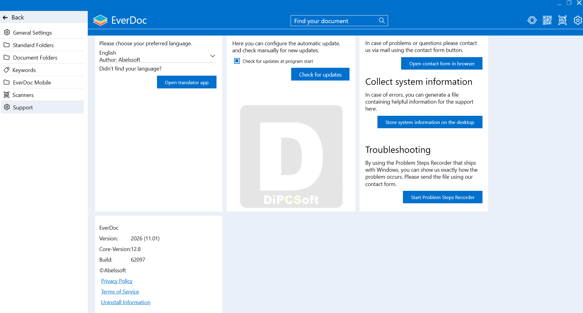This screenshot has height=313, width=583.
Task: Click the General Settings gear icon
Action: 7,32
